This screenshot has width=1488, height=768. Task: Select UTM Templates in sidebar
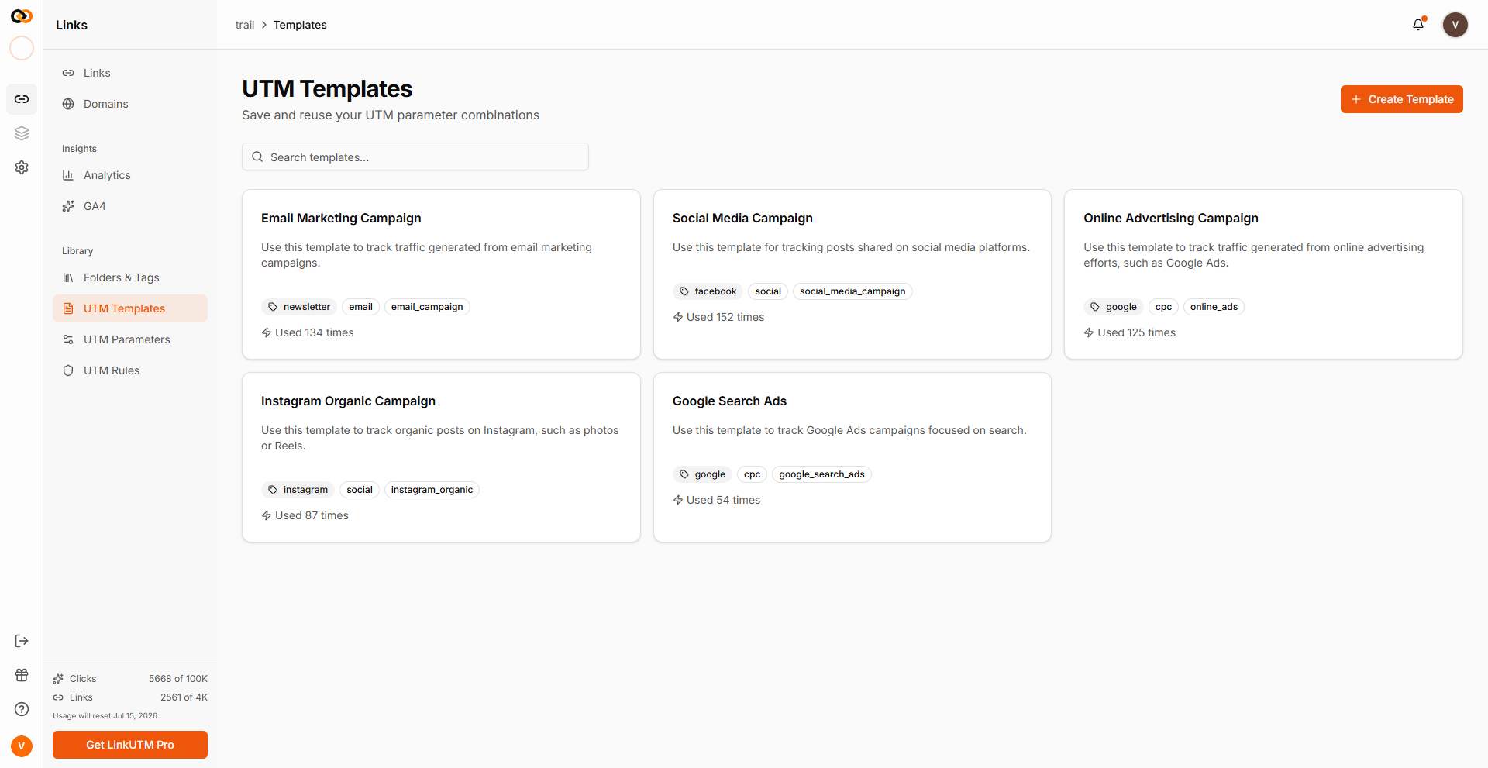tap(130, 308)
